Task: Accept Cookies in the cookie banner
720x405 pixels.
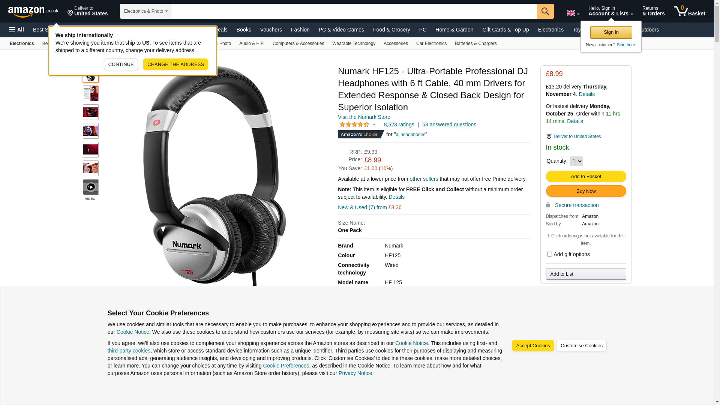Action: click(533, 346)
